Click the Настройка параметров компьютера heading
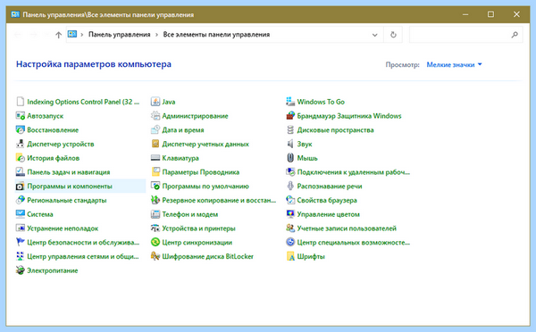This screenshot has width=536, height=332. coord(94,64)
